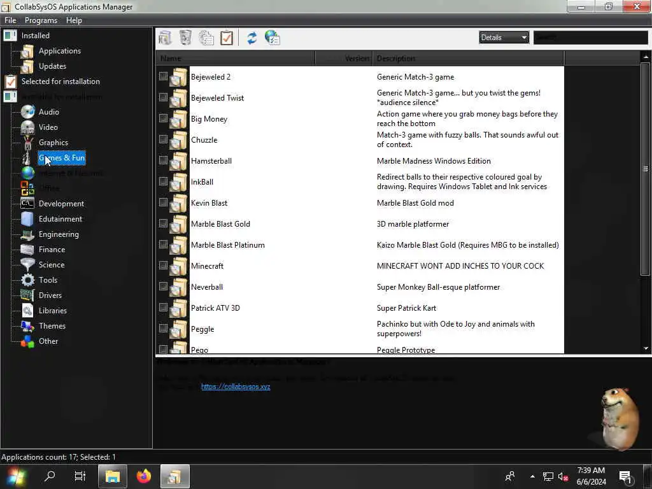Open the Windows Start button
This screenshot has width=652, height=489.
pyautogui.click(x=16, y=476)
